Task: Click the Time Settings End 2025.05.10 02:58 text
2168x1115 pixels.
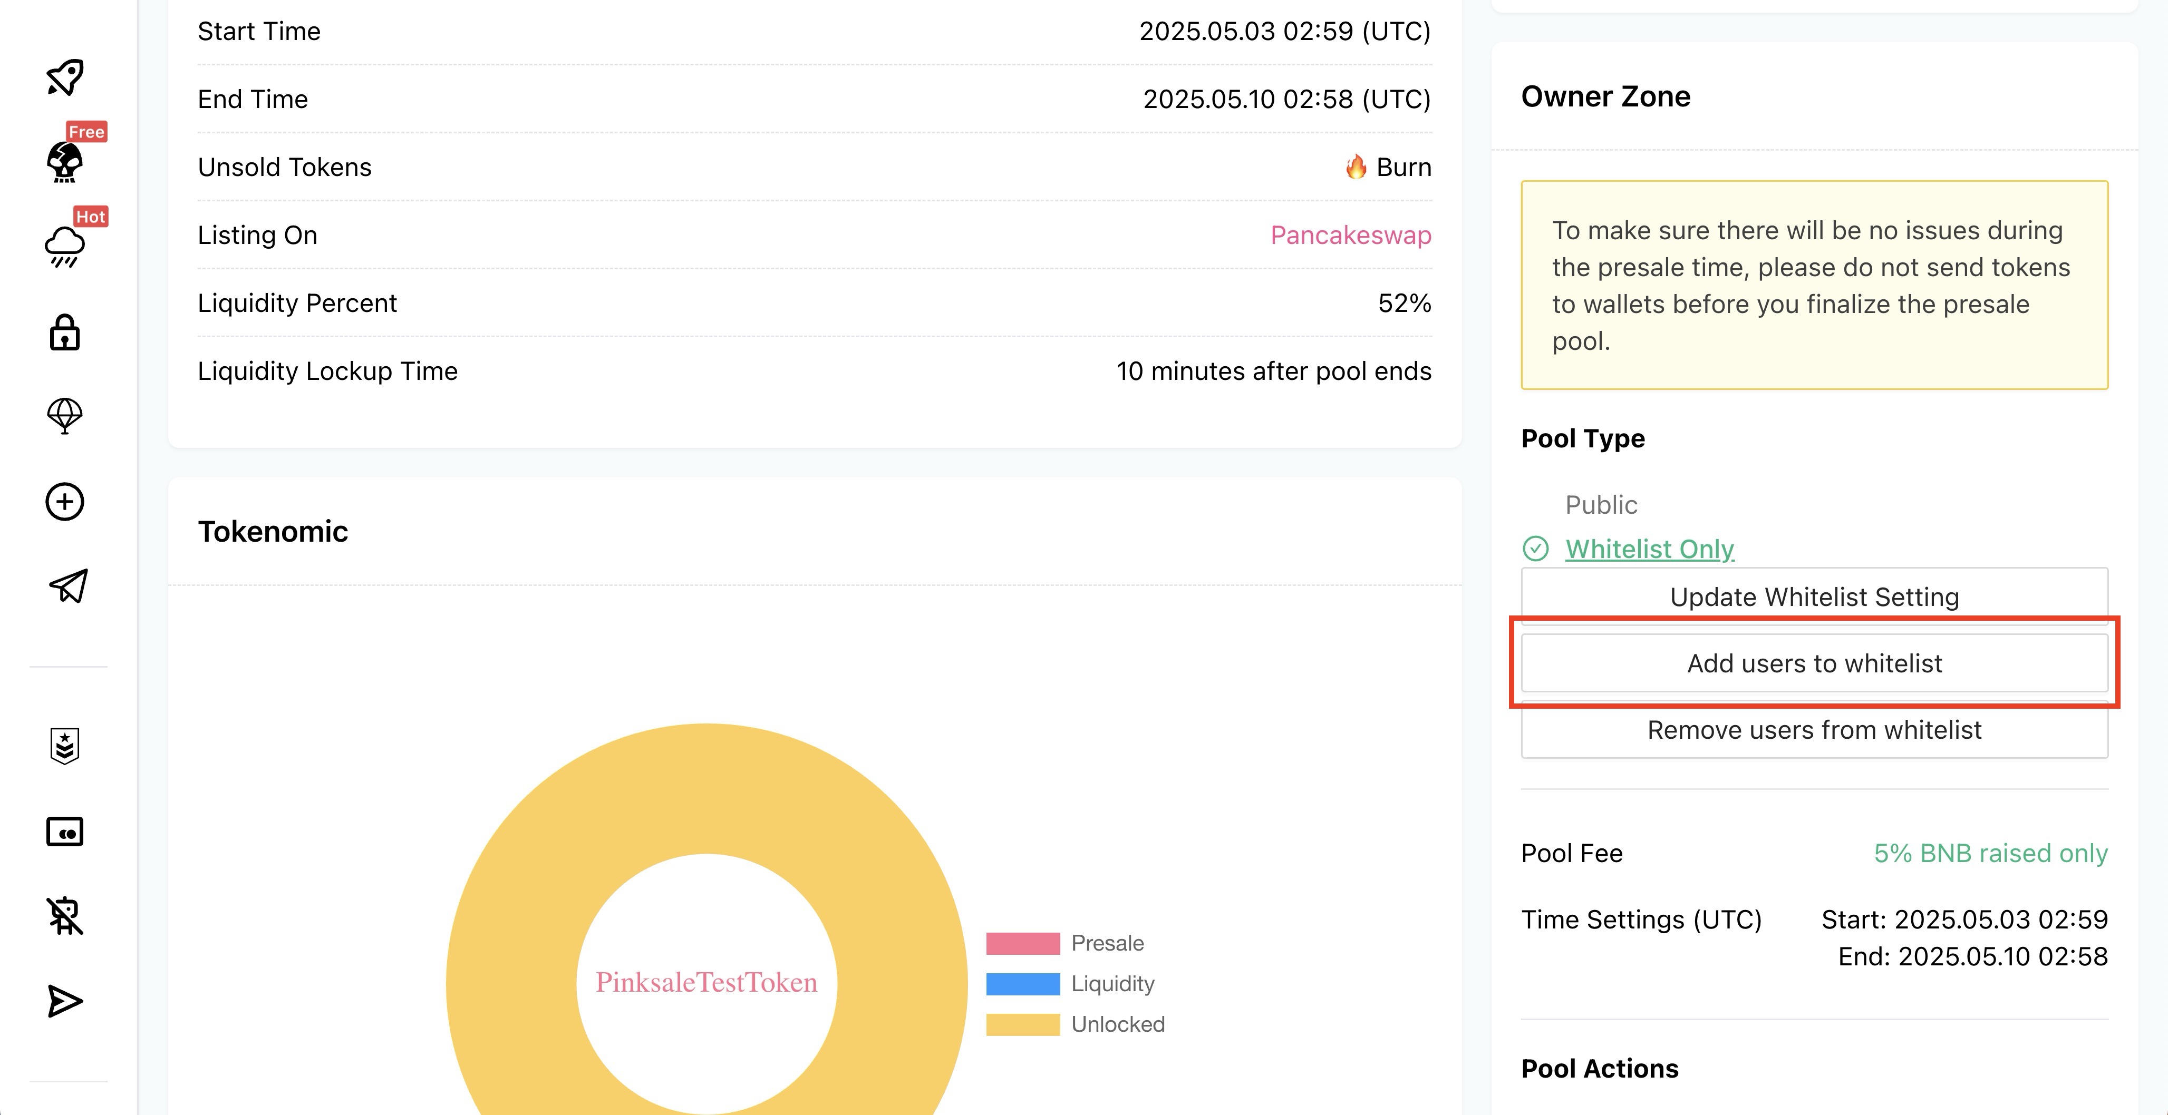Action: (1973, 956)
